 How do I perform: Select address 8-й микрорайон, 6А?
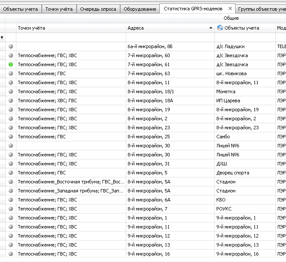tap(171, 200)
